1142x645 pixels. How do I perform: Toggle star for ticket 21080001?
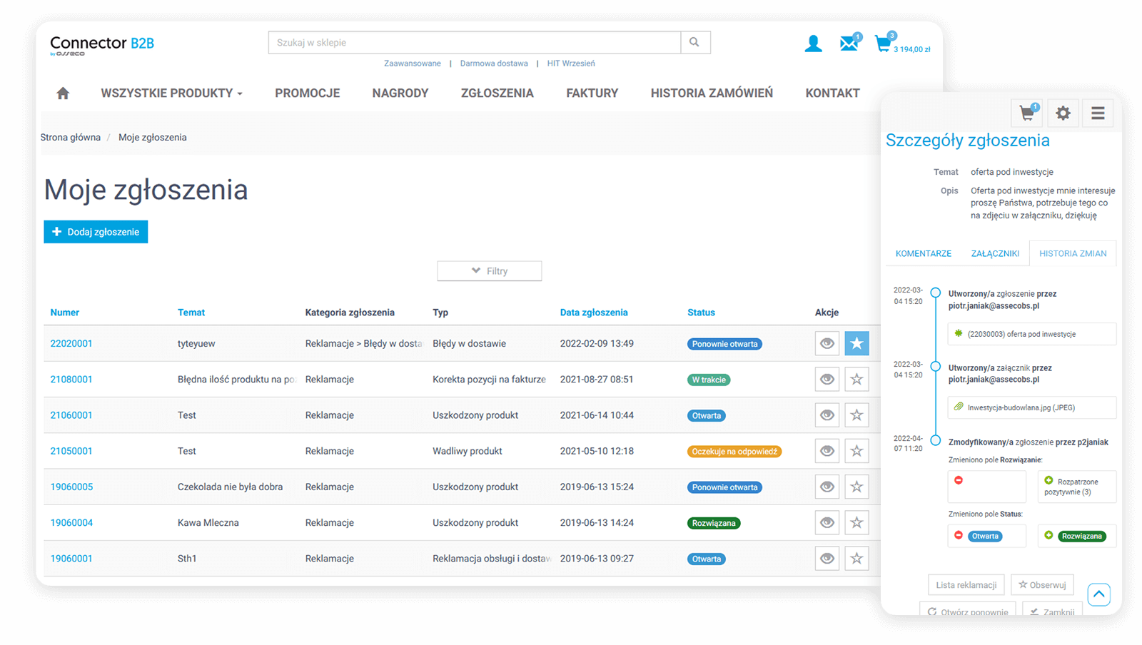(x=856, y=380)
